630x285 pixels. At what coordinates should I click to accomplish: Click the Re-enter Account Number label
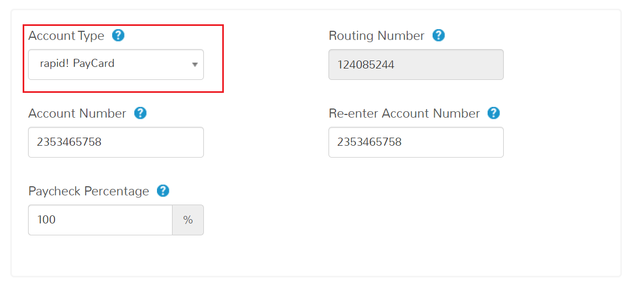coord(404,113)
